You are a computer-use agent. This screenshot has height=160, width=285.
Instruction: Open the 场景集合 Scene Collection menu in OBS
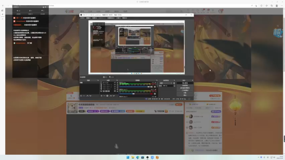[111, 18]
